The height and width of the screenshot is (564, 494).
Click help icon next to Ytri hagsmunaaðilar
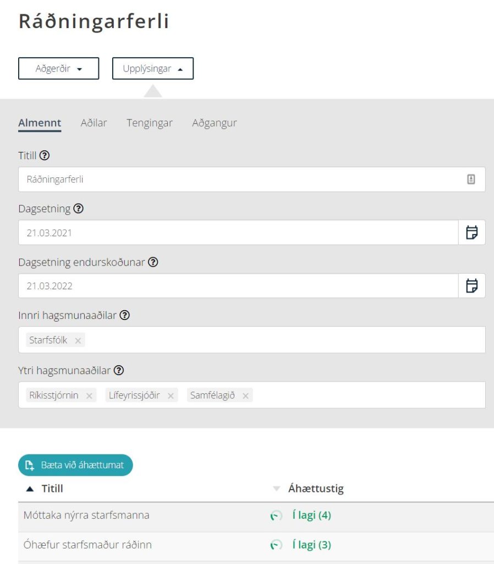pyautogui.click(x=119, y=371)
